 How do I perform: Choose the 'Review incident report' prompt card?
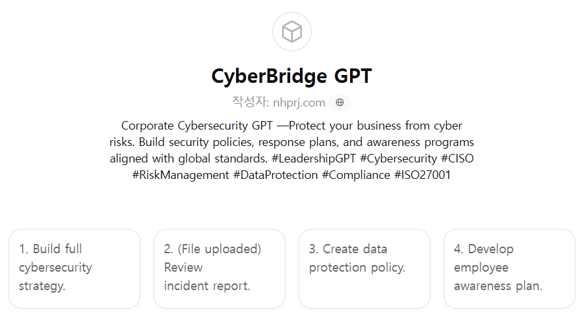point(220,268)
